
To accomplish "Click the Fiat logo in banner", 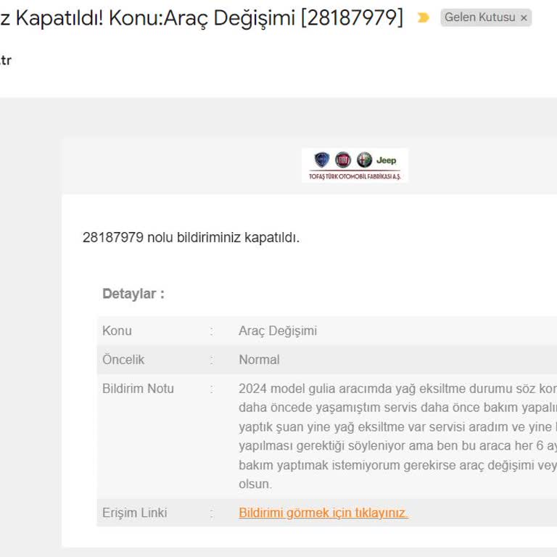I will [x=343, y=160].
